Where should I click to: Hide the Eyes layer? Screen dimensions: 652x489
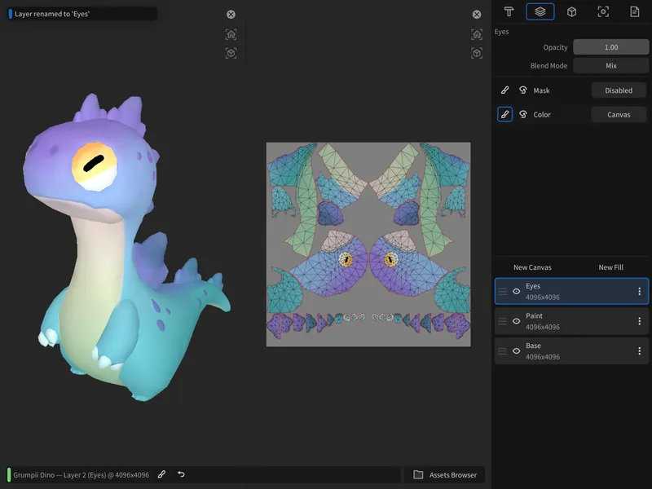[x=516, y=291]
